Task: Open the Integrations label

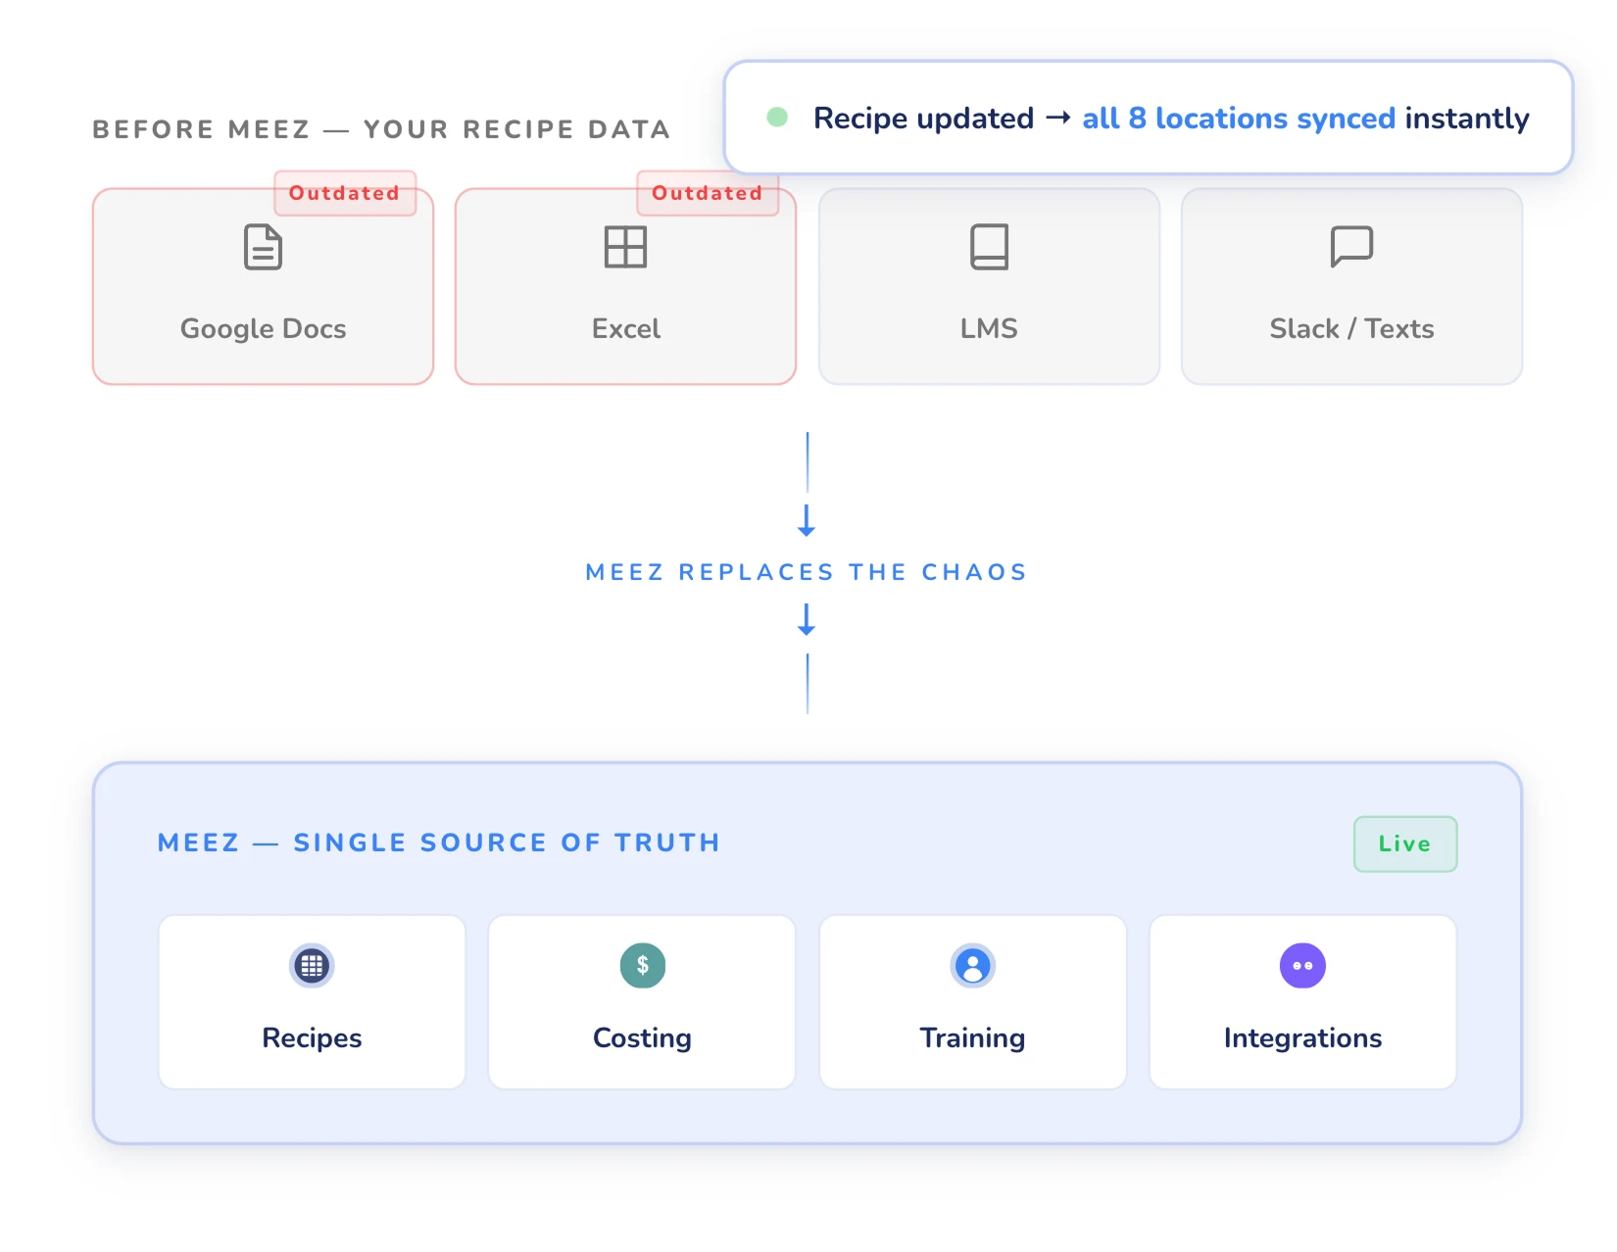Action: 1303,1038
